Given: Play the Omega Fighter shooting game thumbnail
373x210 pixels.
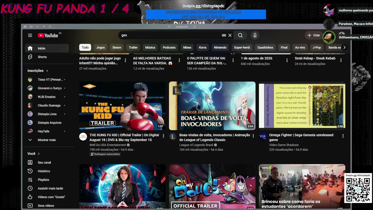Looking at the screenshot, I should pyautogui.click(x=302, y=106).
